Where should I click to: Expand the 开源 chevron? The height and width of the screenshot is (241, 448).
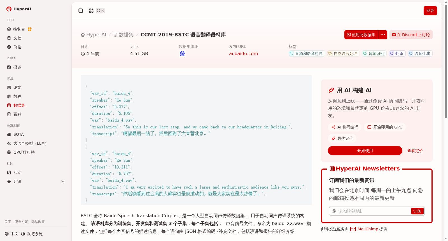[63, 181]
